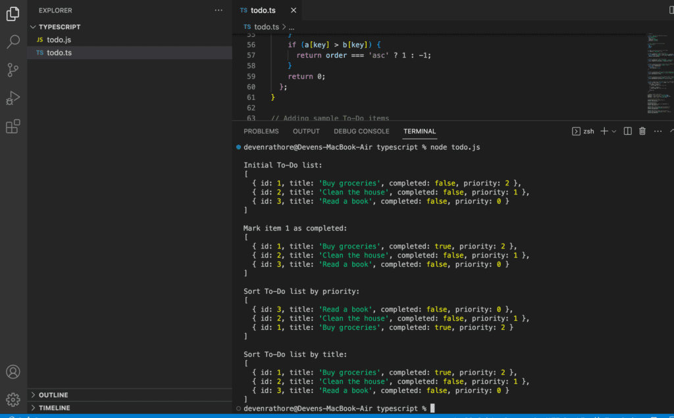Click the todo.ts breadcrumb item
The image size is (674, 418).
267,26
